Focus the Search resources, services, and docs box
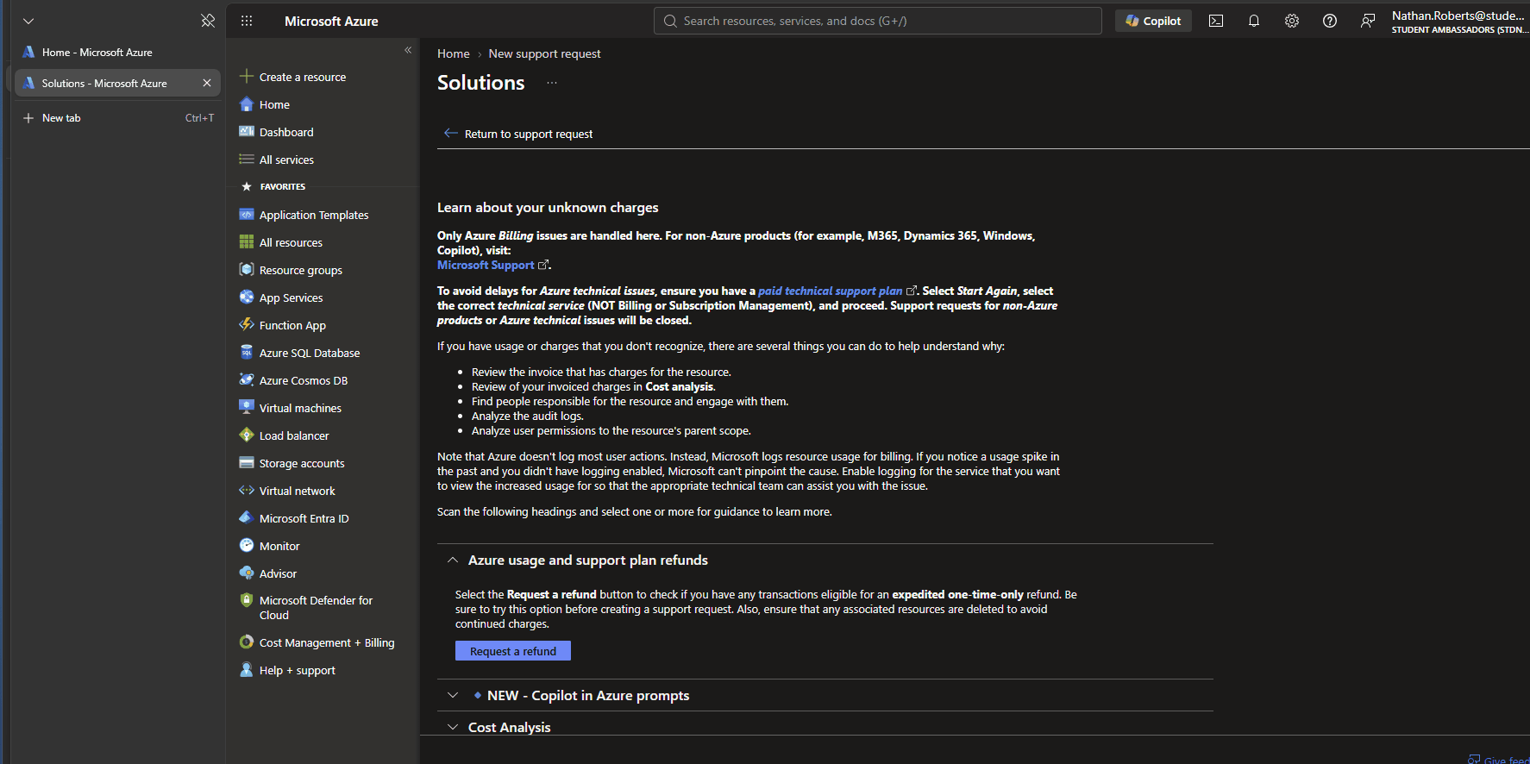The height and width of the screenshot is (764, 1530). click(x=878, y=21)
